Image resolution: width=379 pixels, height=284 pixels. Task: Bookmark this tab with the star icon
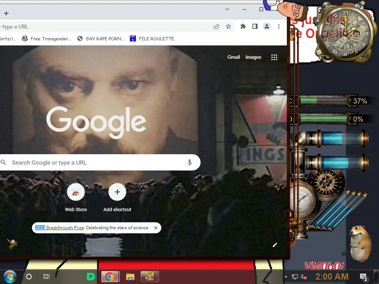[x=228, y=27]
